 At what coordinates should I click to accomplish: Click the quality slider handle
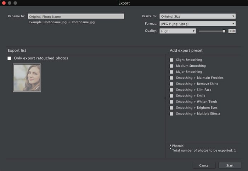click(x=224, y=31)
